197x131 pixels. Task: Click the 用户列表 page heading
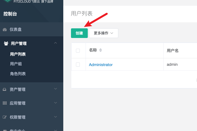pyautogui.click(x=82, y=13)
